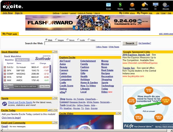
Task: Click the Search the Web input field
Action: (83, 43)
